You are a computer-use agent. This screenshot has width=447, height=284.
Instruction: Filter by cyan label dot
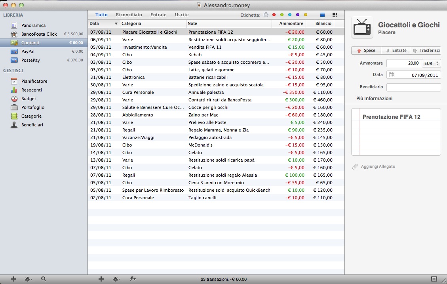pyautogui.click(x=290, y=15)
